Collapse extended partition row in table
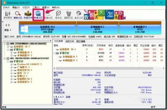This screenshot has height=110, width=167. tap(55, 53)
